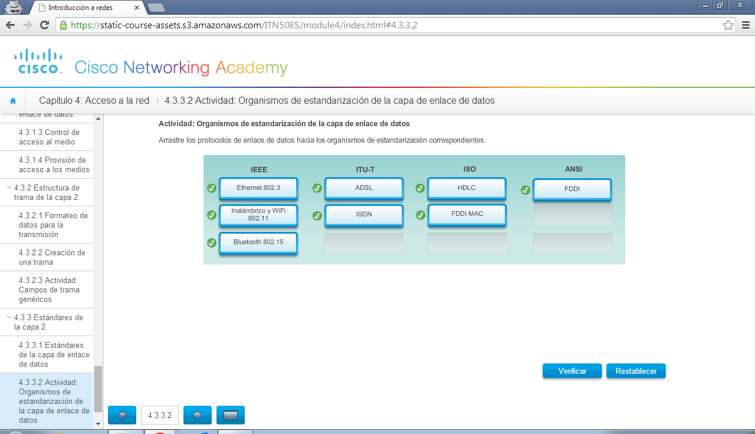Image resolution: width=755 pixels, height=434 pixels.
Task: Click the 4.3.3.2 page number field
Action: pos(159,415)
